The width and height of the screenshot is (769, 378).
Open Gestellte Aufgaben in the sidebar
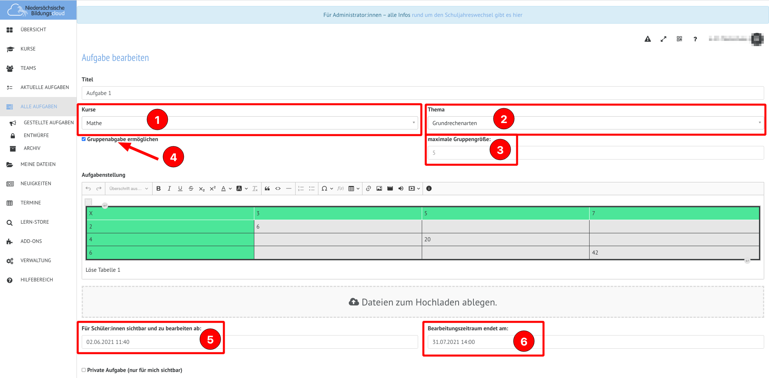coord(48,123)
